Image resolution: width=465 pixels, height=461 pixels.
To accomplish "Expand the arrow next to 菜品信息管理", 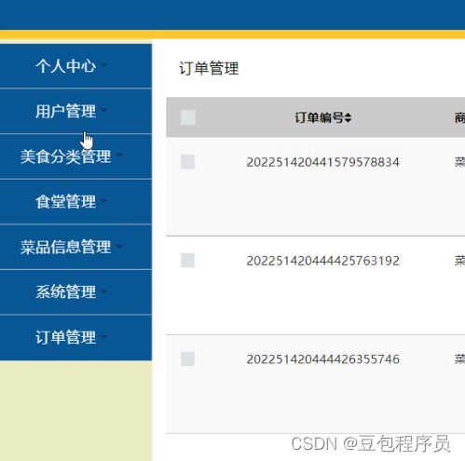I will coord(119,247).
